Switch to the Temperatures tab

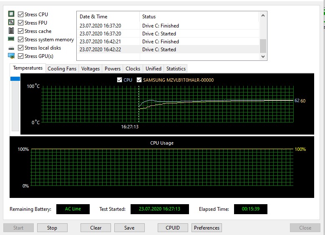[28, 68]
